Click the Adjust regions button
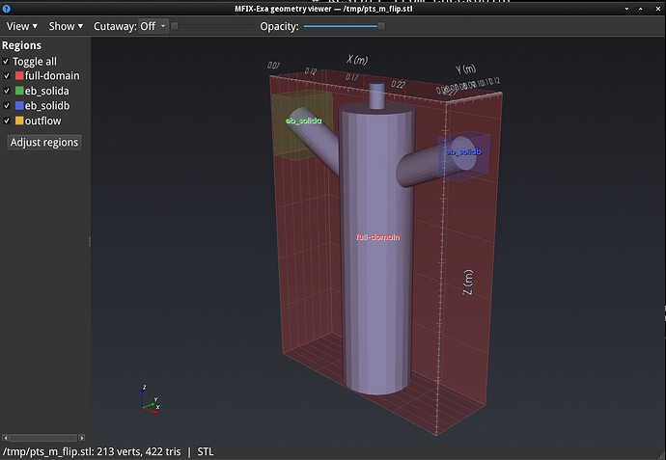Screen dimensions: 666x460 coord(44,142)
